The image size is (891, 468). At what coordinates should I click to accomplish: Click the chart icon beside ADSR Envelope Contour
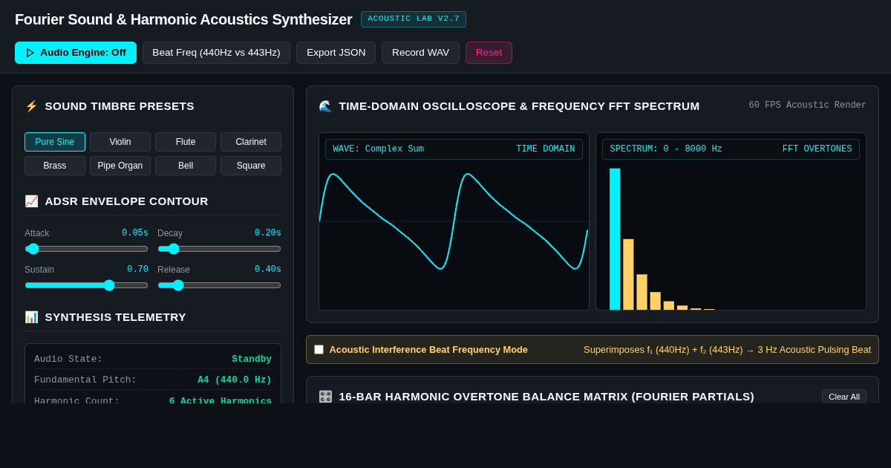(x=31, y=201)
